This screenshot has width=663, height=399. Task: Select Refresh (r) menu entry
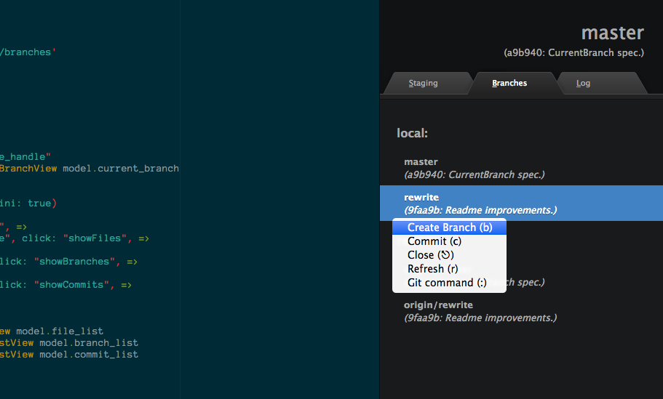449,269
